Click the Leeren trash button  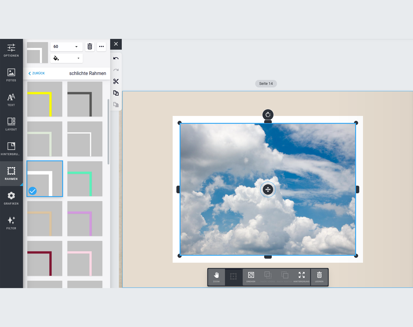coord(319,277)
